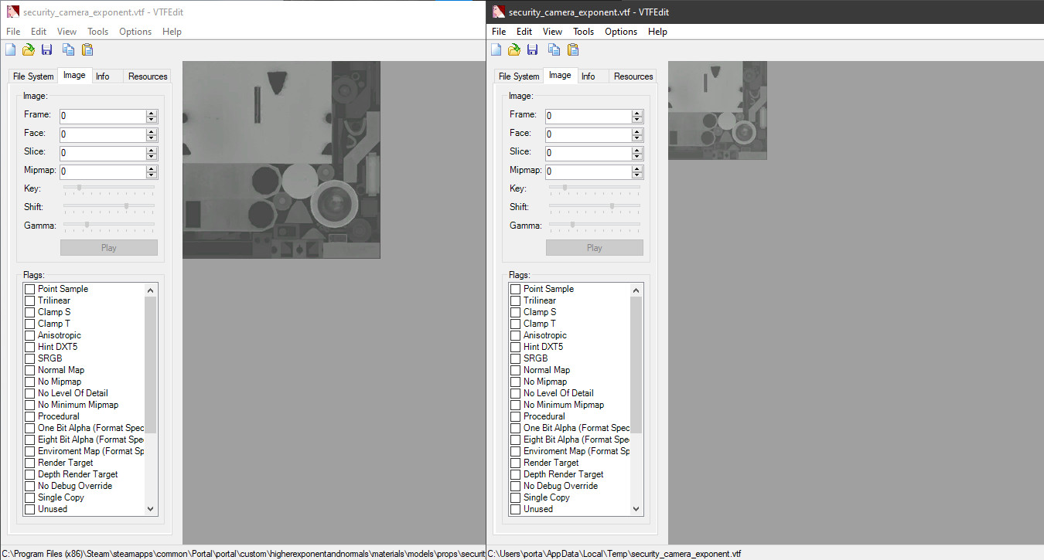The image size is (1044, 560).
Task: Enable the Point Sample flag in the left window
Action: [30, 289]
